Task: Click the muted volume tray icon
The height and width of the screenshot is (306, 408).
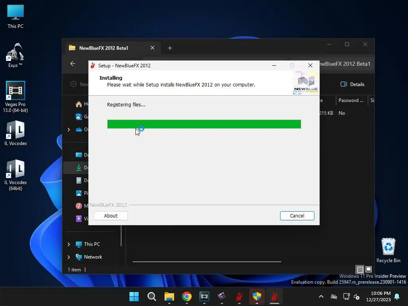Action: point(357,296)
